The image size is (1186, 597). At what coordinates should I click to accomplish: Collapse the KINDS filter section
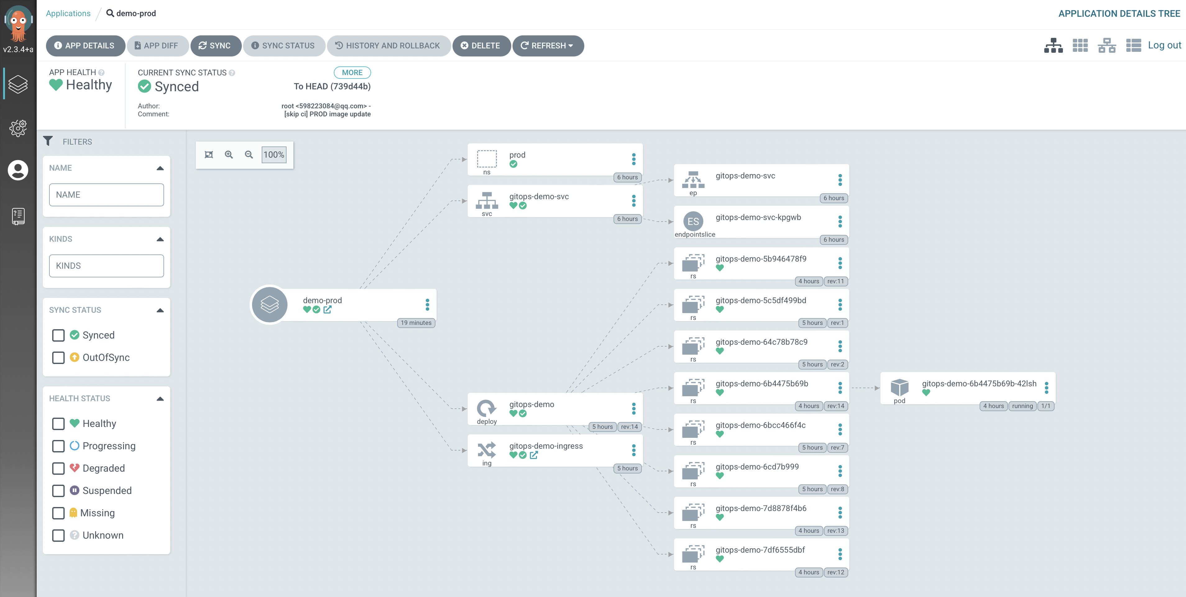point(160,239)
